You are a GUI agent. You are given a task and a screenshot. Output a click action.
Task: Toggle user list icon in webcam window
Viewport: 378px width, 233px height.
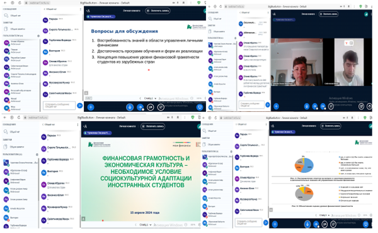point(274,14)
